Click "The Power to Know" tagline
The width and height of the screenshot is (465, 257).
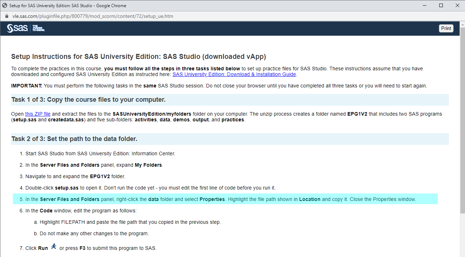pos(38,29)
